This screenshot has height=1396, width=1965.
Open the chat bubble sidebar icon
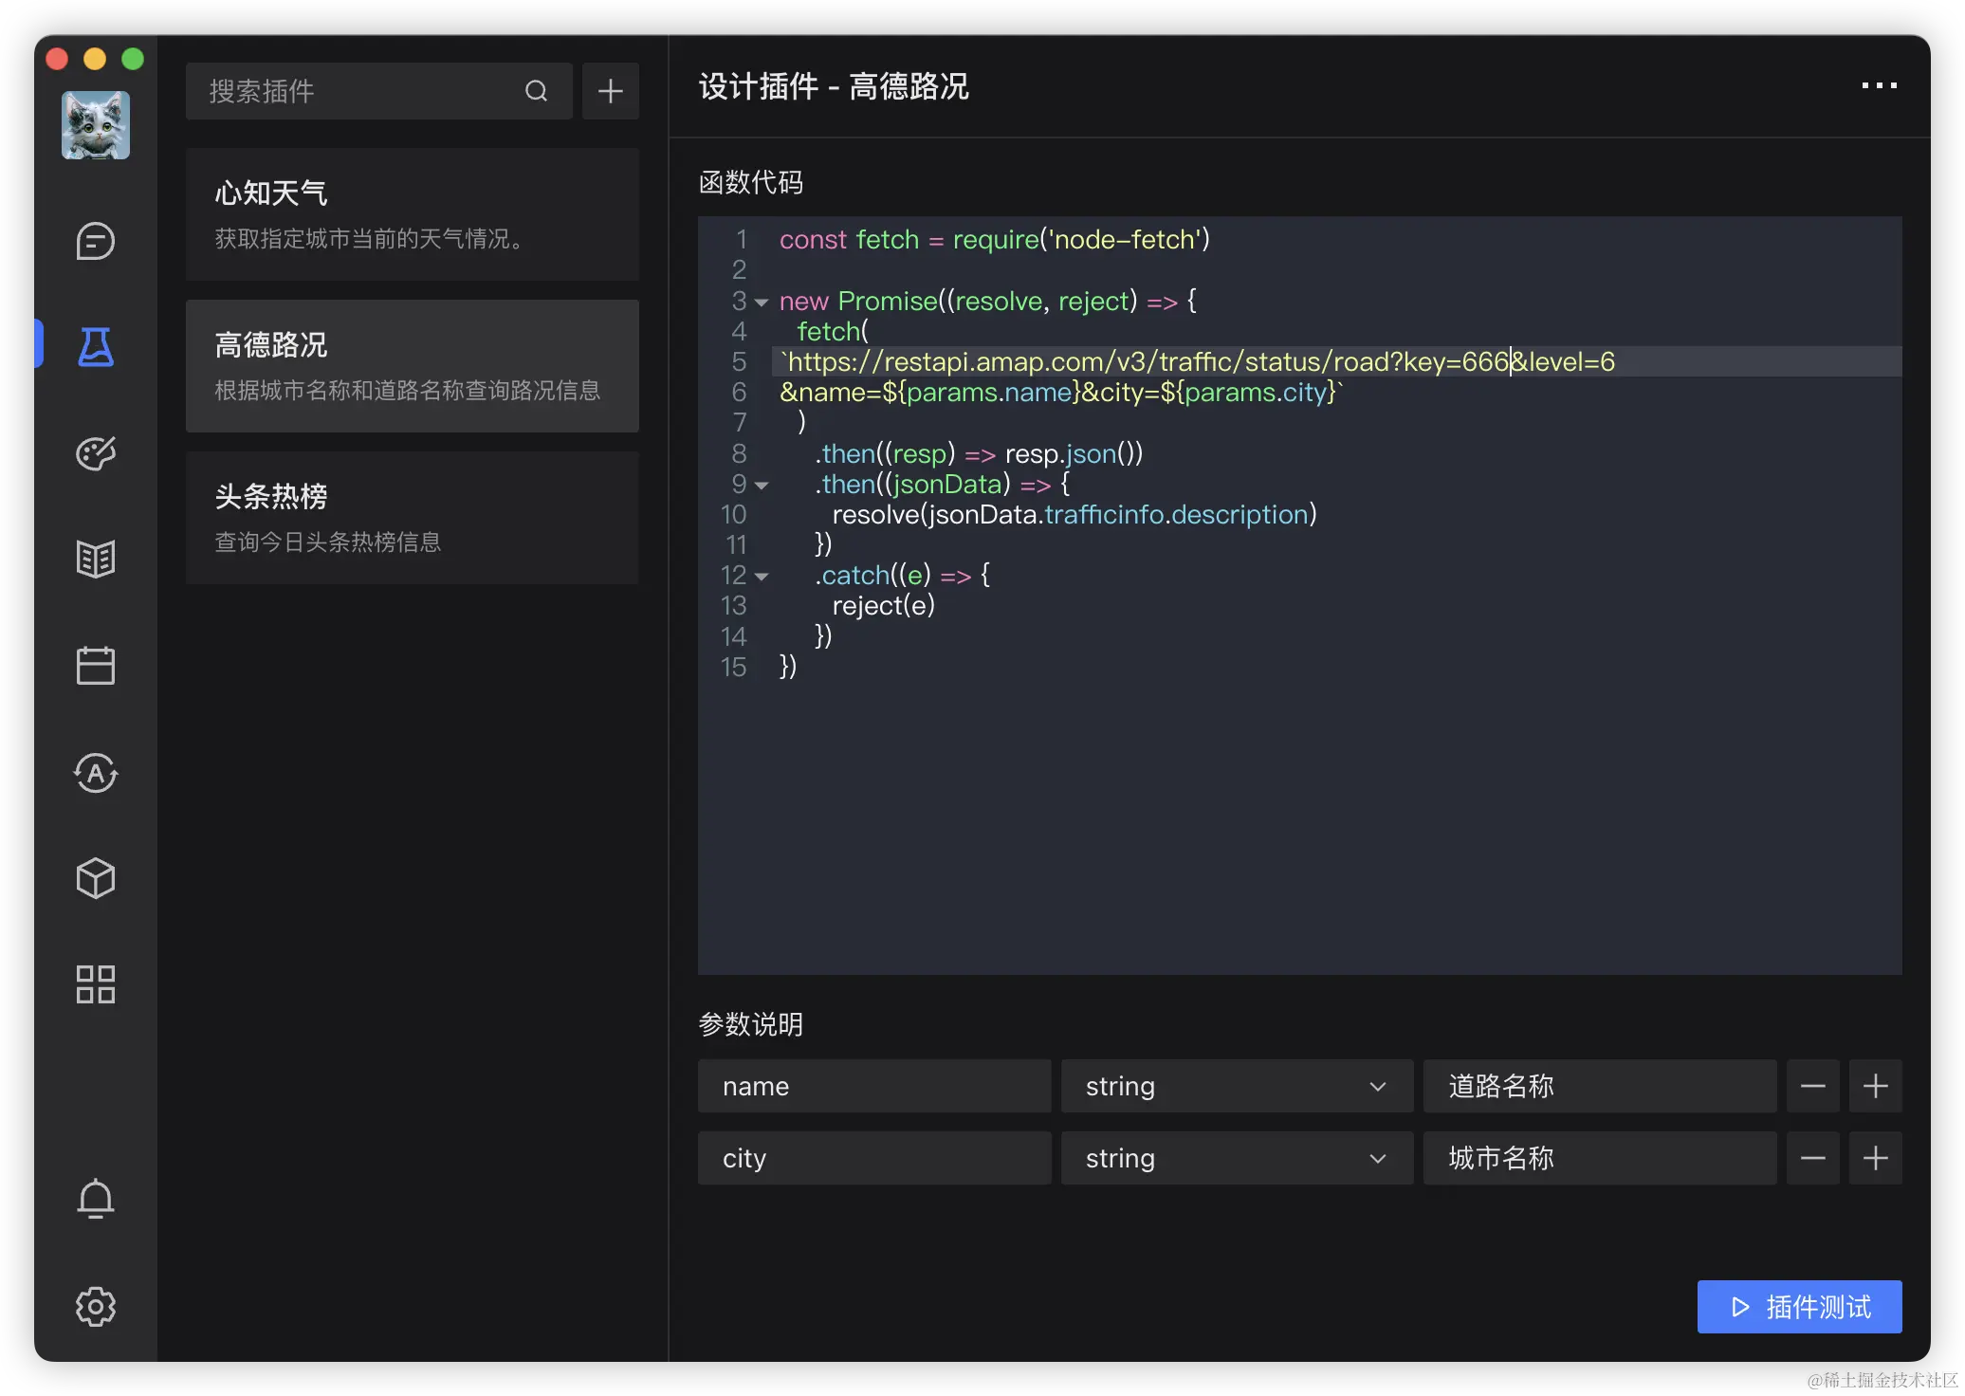pos(96,242)
